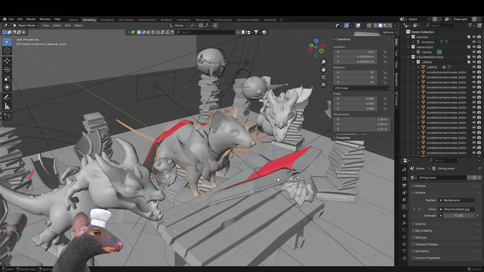This screenshot has width=484, height=272.
Task: Switch to Sculpting workspace tab
Action: point(107,20)
